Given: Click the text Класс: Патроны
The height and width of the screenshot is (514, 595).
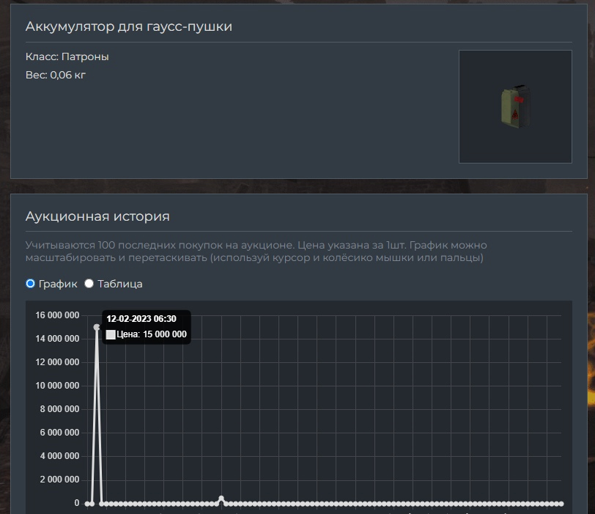Looking at the screenshot, I should click(x=67, y=56).
